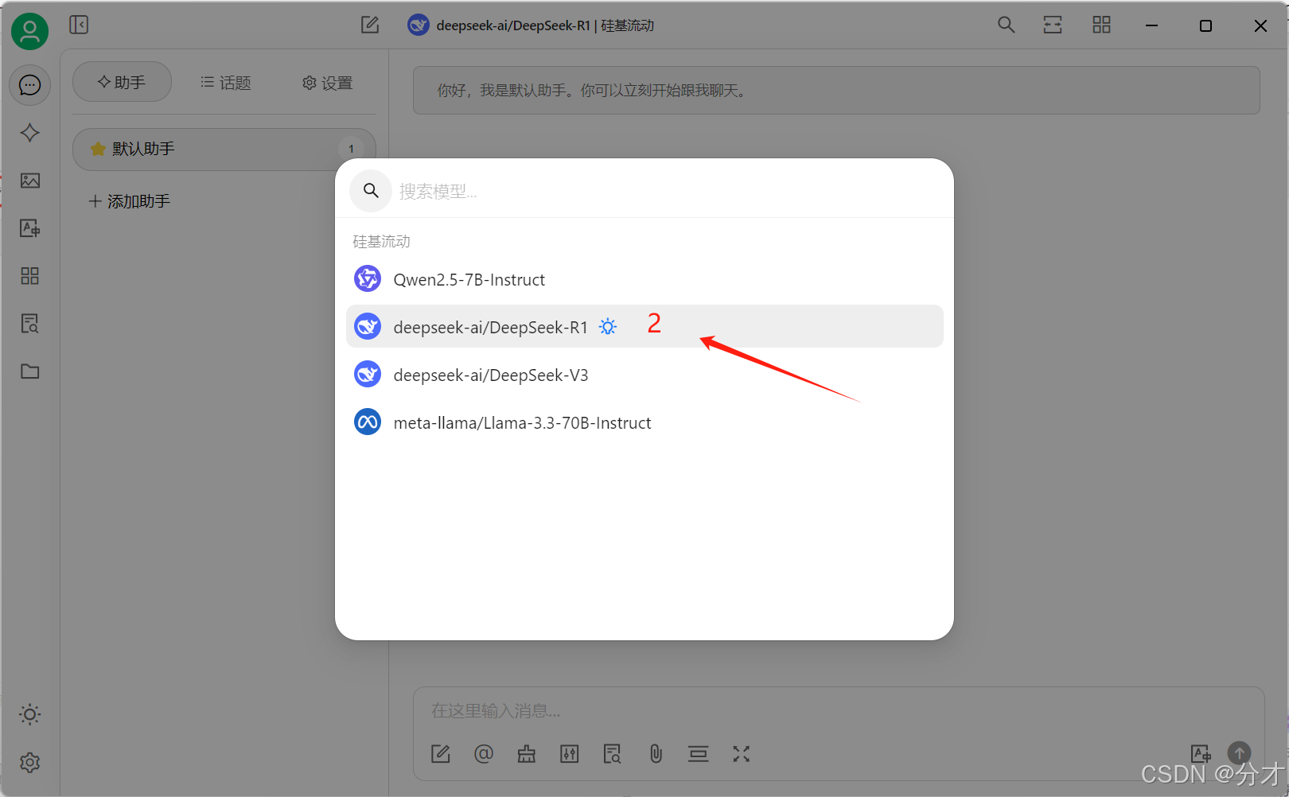This screenshot has height=797, width=1289.
Task: Open the conversation settings sliders icon
Action: pos(570,753)
